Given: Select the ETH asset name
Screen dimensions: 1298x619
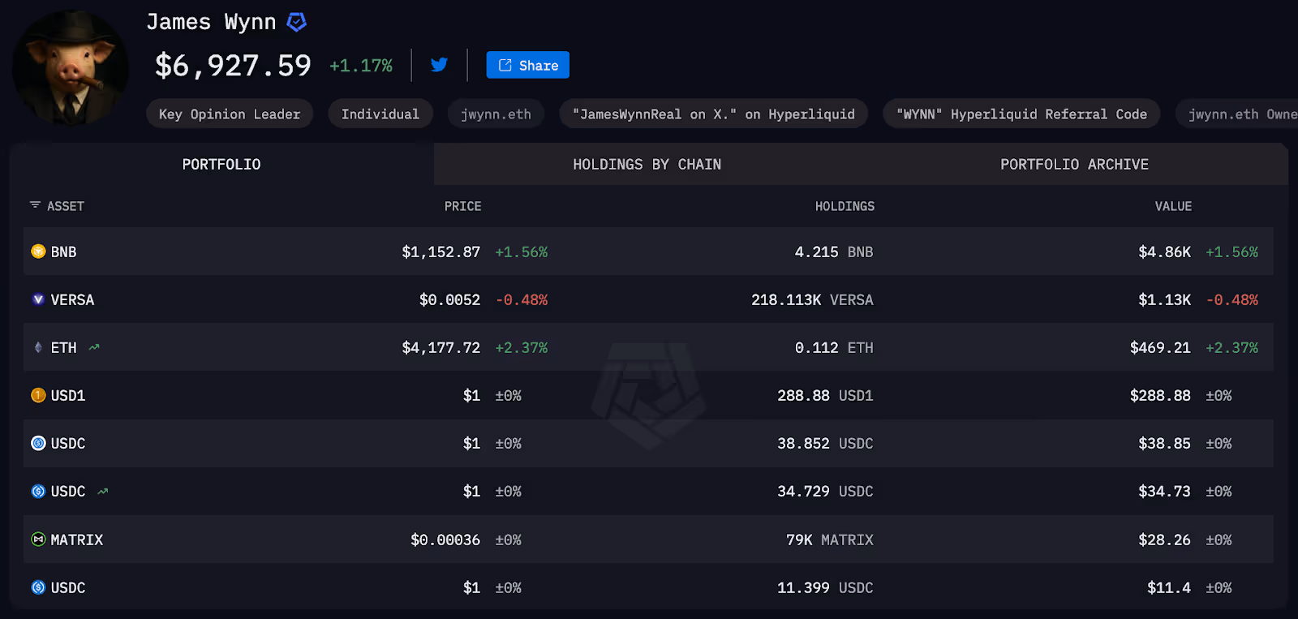Looking at the screenshot, I should click(x=63, y=347).
